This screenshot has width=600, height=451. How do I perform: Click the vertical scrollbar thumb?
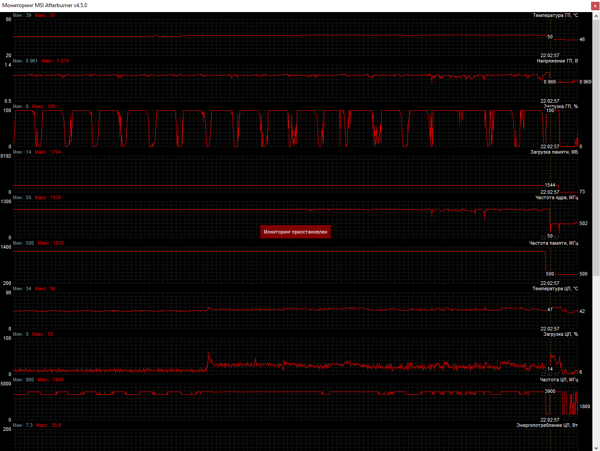596,147
